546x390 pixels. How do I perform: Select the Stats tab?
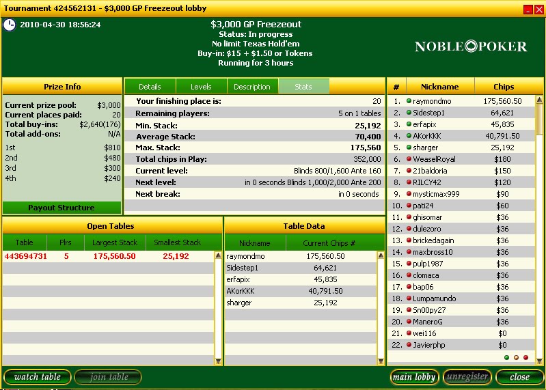(303, 87)
